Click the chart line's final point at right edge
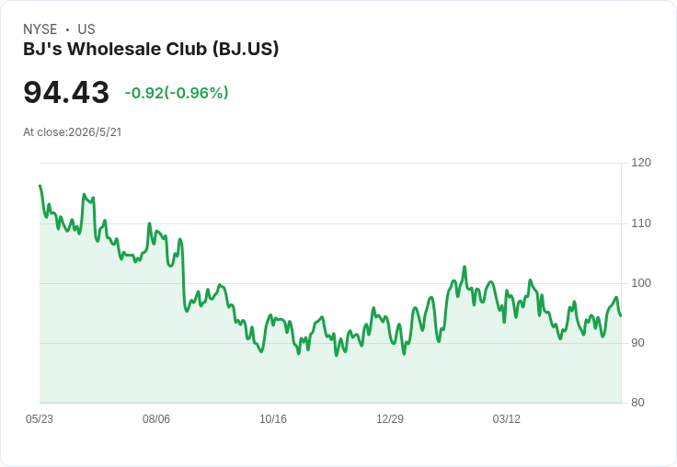This screenshot has height=467, width=677. click(621, 315)
